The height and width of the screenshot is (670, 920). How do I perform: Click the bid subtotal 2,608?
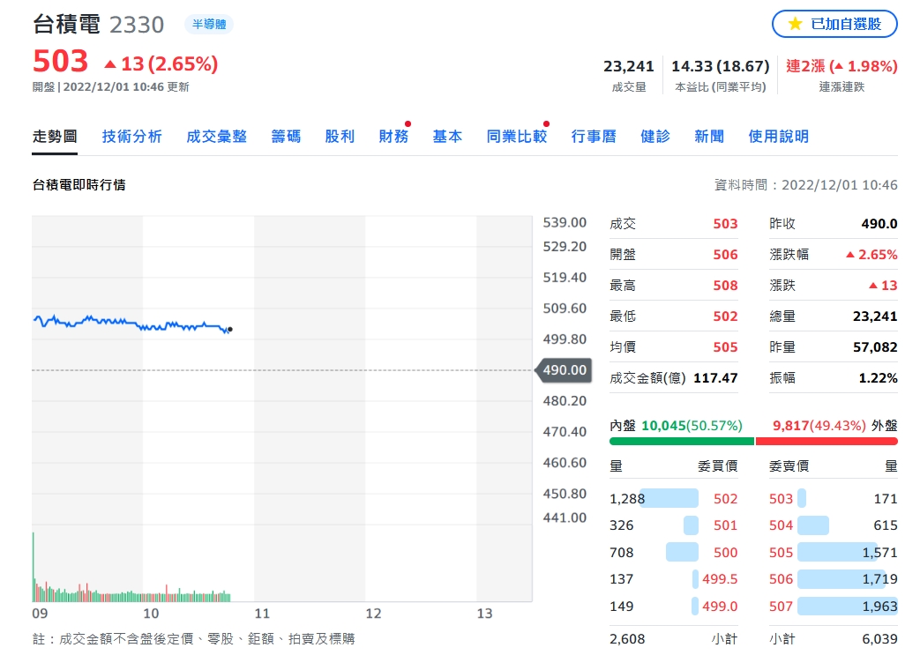pos(627,639)
